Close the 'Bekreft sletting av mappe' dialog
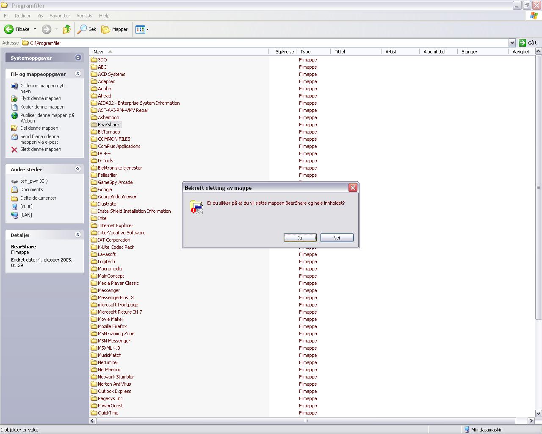 (353, 188)
